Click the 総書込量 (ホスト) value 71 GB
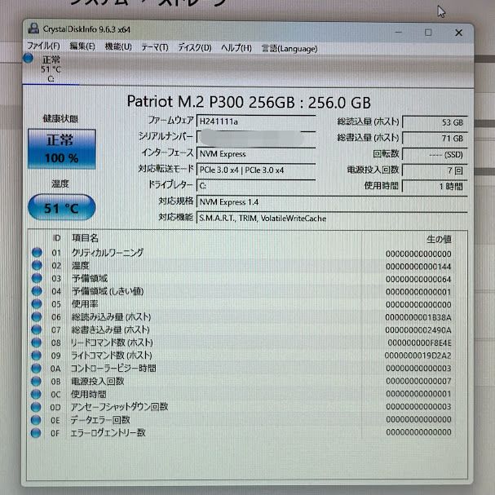 tap(435, 139)
